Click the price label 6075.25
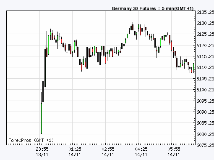The width and height of the screenshot is (214, 160). pos(205,145)
